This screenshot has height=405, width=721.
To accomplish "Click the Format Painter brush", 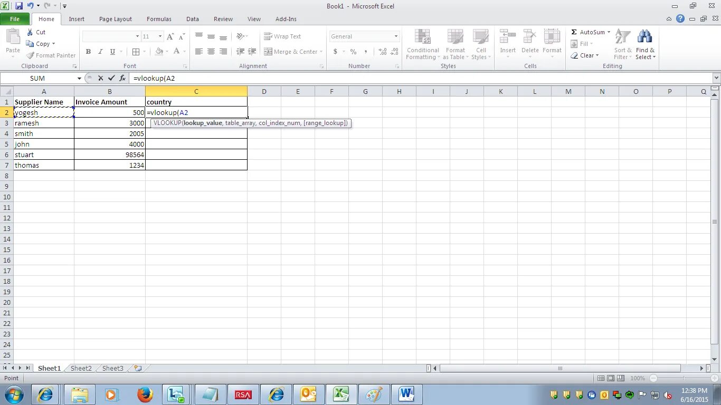I will pyautogui.click(x=31, y=55).
